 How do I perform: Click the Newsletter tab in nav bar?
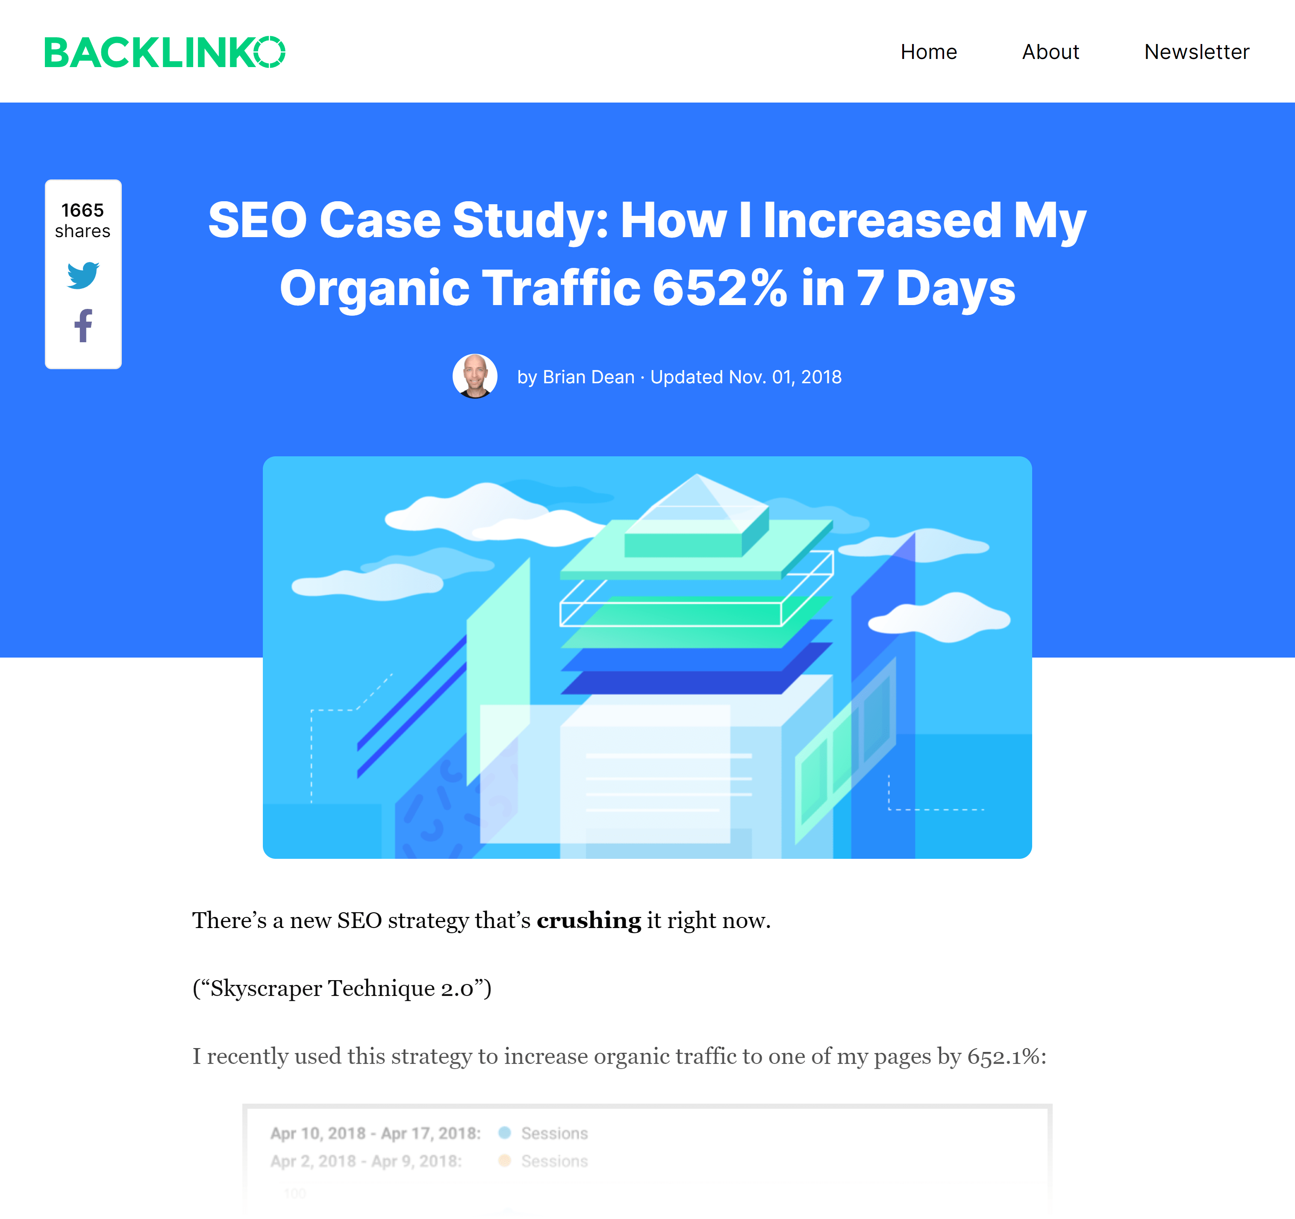coord(1196,50)
